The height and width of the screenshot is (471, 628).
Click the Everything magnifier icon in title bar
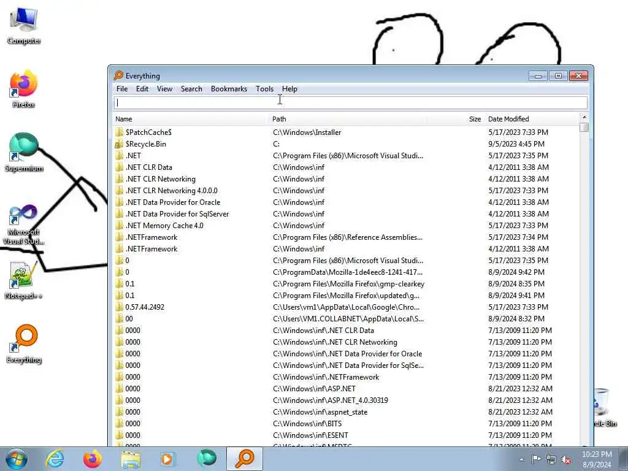pos(118,75)
